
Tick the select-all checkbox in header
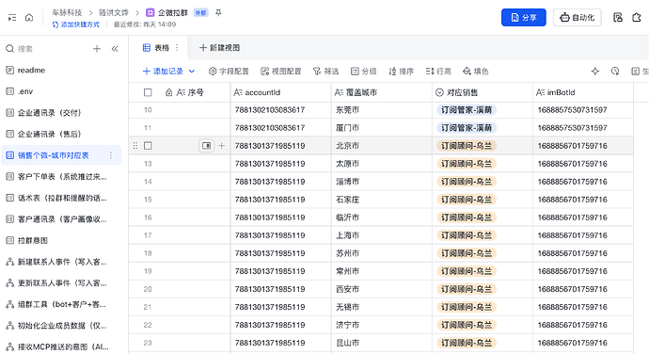pos(148,92)
